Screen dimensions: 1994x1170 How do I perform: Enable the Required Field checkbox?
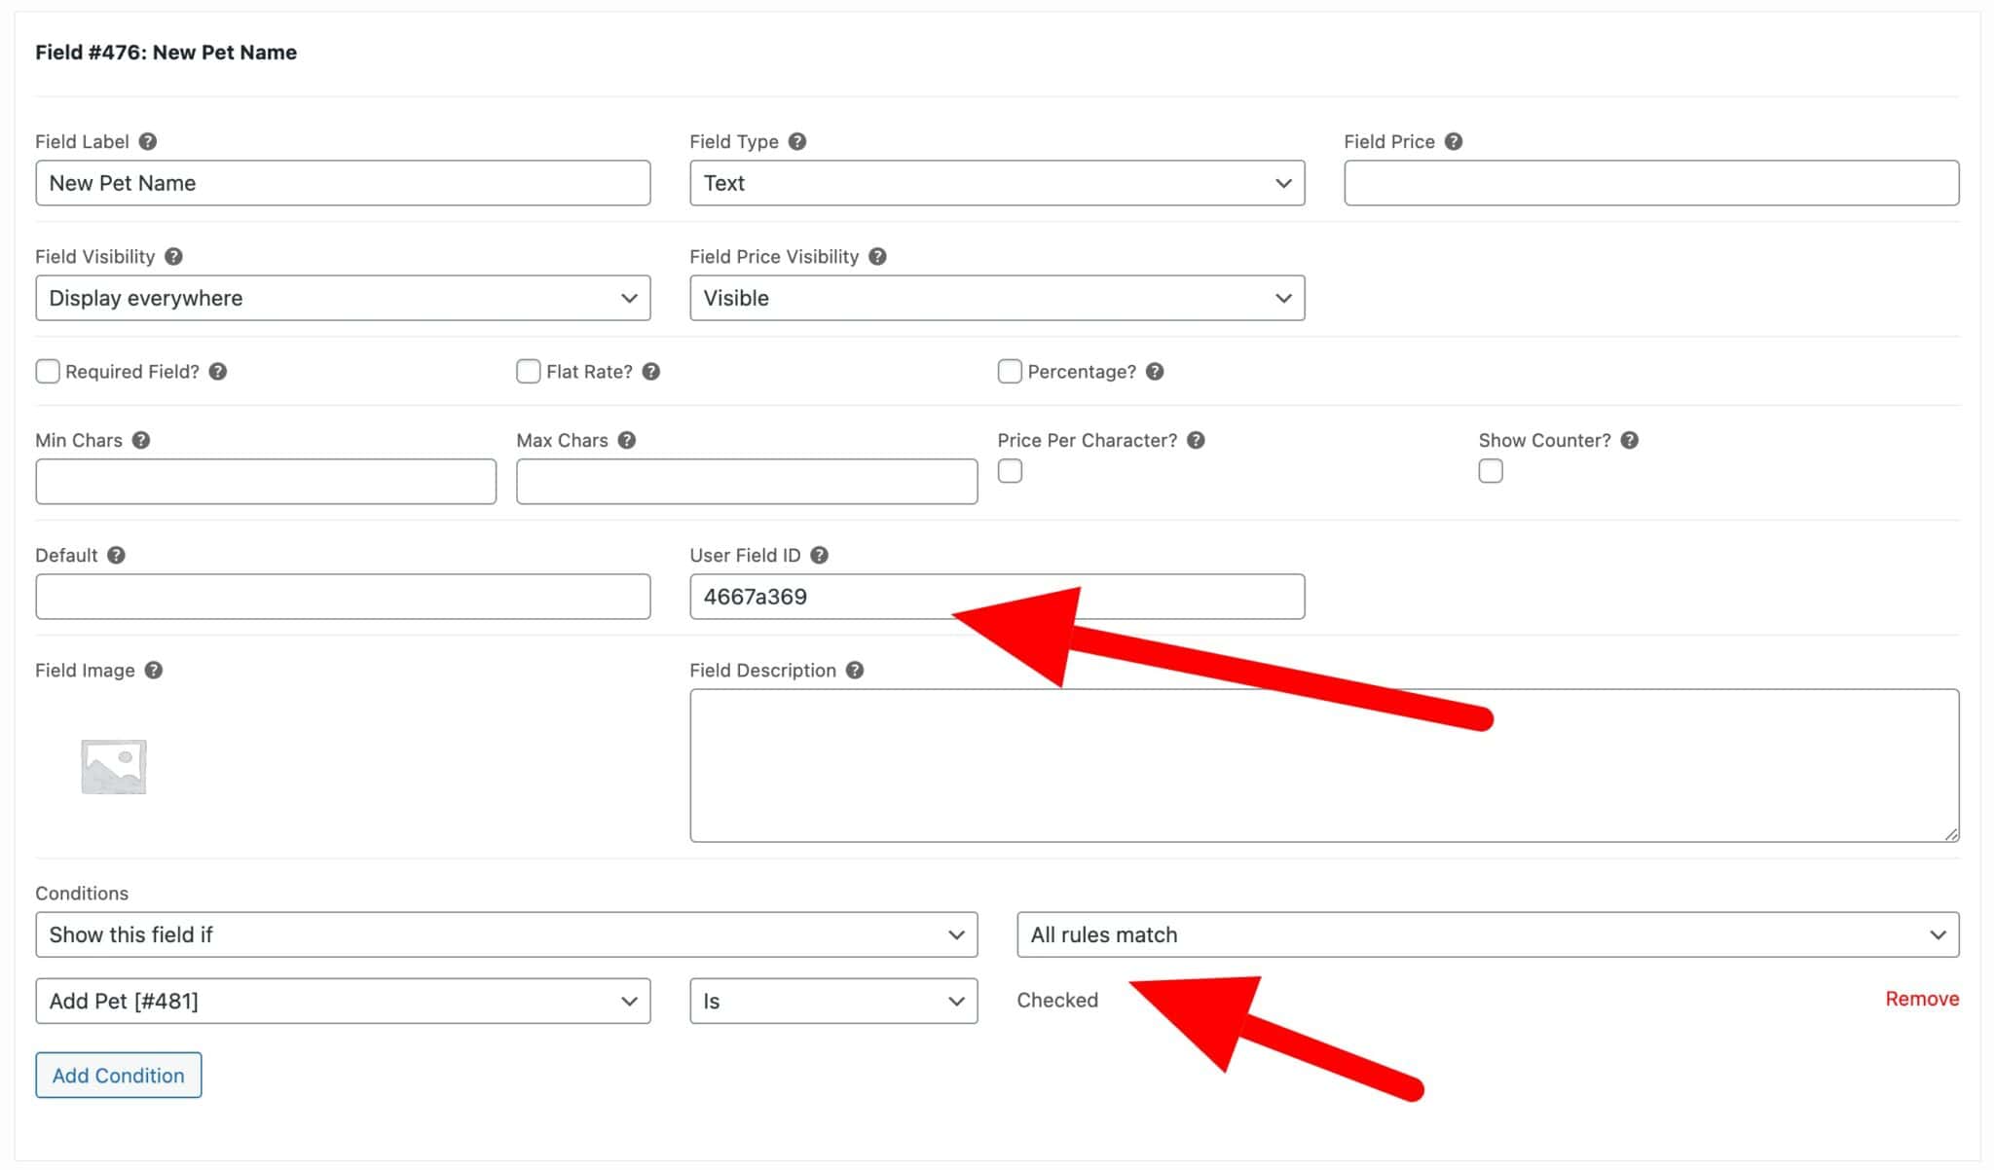click(x=48, y=371)
